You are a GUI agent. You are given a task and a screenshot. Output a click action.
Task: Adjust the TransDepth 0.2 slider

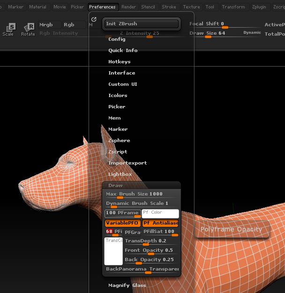(x=151, y=241)
